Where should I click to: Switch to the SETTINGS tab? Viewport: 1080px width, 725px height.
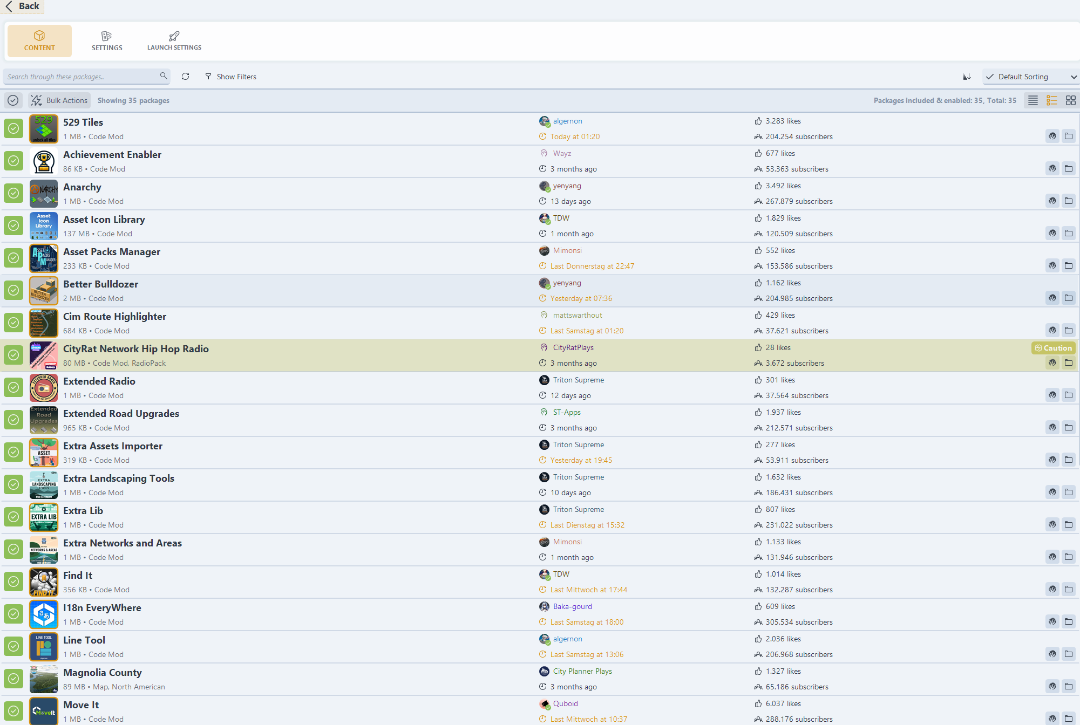click(x=107, y=41)
